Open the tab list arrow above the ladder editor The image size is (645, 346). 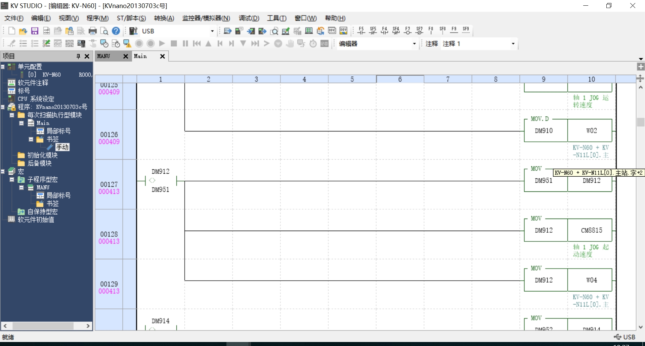click(x=641, y=59)
